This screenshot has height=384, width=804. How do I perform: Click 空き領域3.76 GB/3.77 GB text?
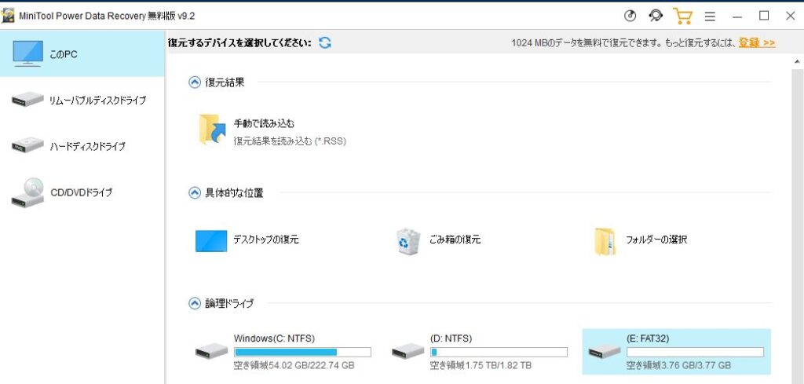[679, 365]
